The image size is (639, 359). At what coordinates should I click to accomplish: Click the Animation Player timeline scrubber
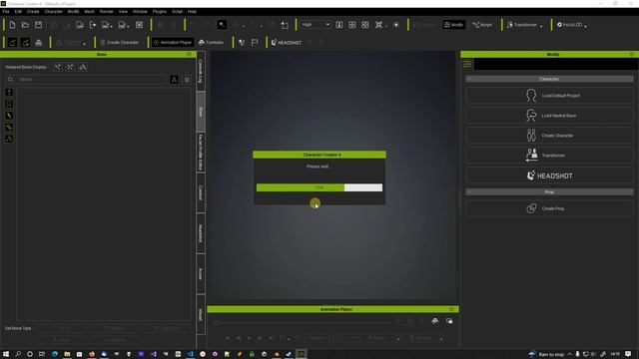pyautogui.click(x=217, y=323)
